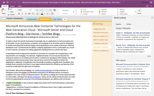Click the large To Do button
The image size is (154, 96).
point(139,11)
